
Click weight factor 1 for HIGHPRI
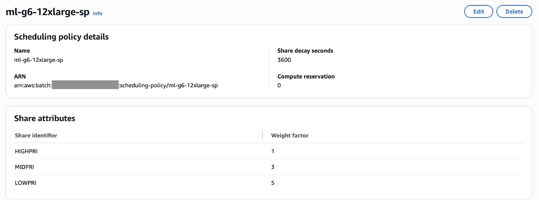(273, 151)
